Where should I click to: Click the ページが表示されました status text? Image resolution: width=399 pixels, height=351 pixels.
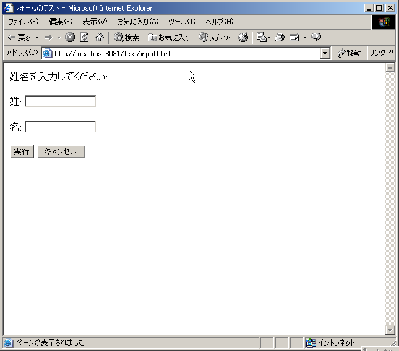tap(49, 343)
